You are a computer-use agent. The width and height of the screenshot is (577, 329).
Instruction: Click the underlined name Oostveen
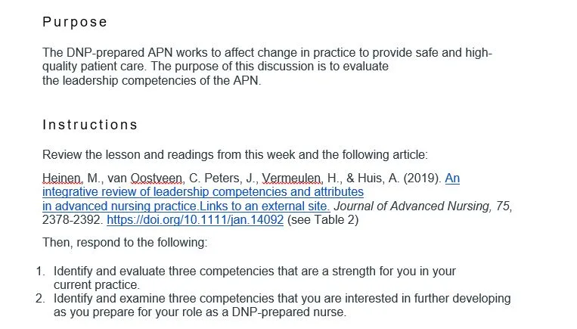click(158, 179)
